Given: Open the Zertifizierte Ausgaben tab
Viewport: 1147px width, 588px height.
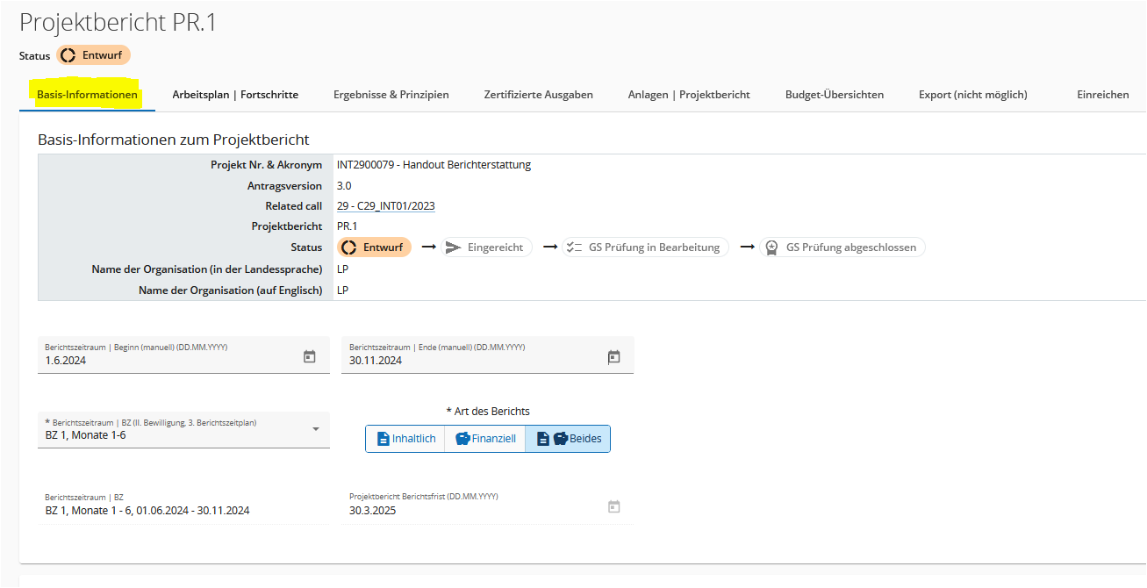Looking at the screenshot, I should click(x=538, y=95).
